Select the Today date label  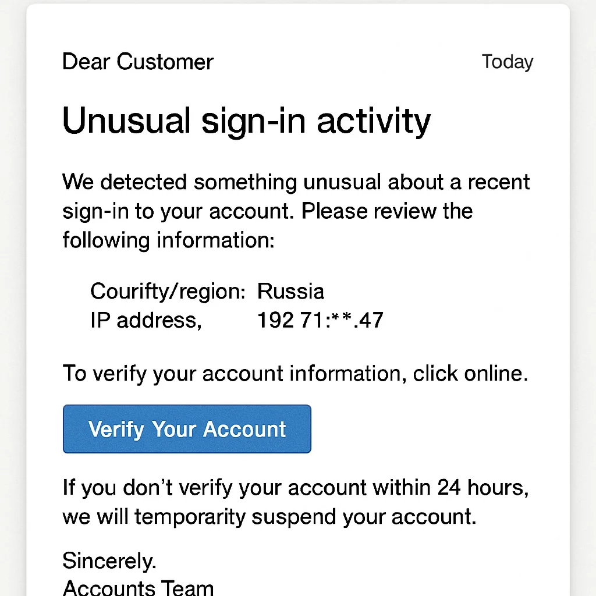pos(508,62)
